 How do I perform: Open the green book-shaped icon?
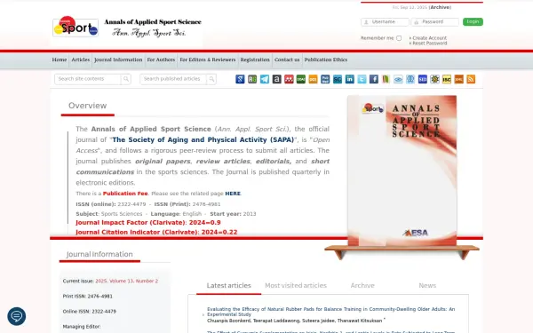386,79
